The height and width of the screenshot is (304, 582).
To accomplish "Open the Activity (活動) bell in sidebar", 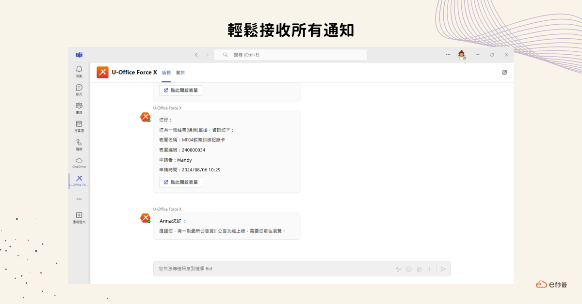I will click(x=79, y=72).
